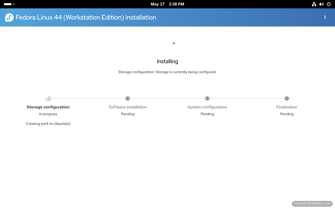Viewport: 335px width, 209px height.
Task: Click 'Storage is currently being configured' status message
Action: 167,72
